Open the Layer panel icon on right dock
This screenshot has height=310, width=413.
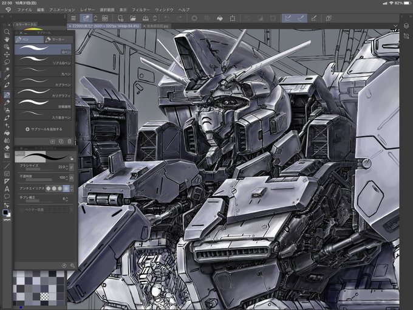[406, 26]
